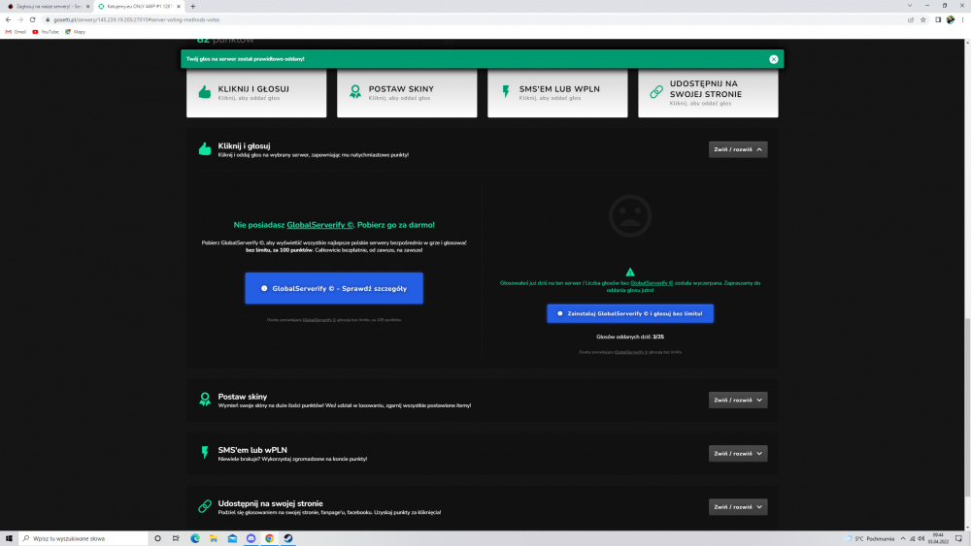The width and height of the screenshot is (971, 546).
Task: Bookmark this page with the star icon
Action: click(x=922, y=19)
